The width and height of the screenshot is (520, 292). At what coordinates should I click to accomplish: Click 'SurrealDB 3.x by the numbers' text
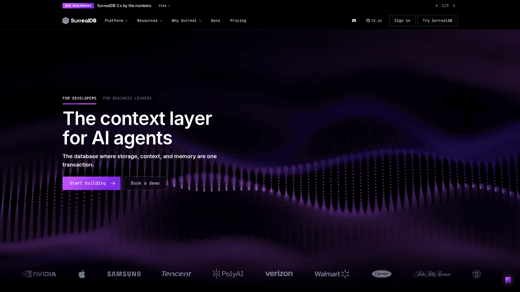click(124, 6)
